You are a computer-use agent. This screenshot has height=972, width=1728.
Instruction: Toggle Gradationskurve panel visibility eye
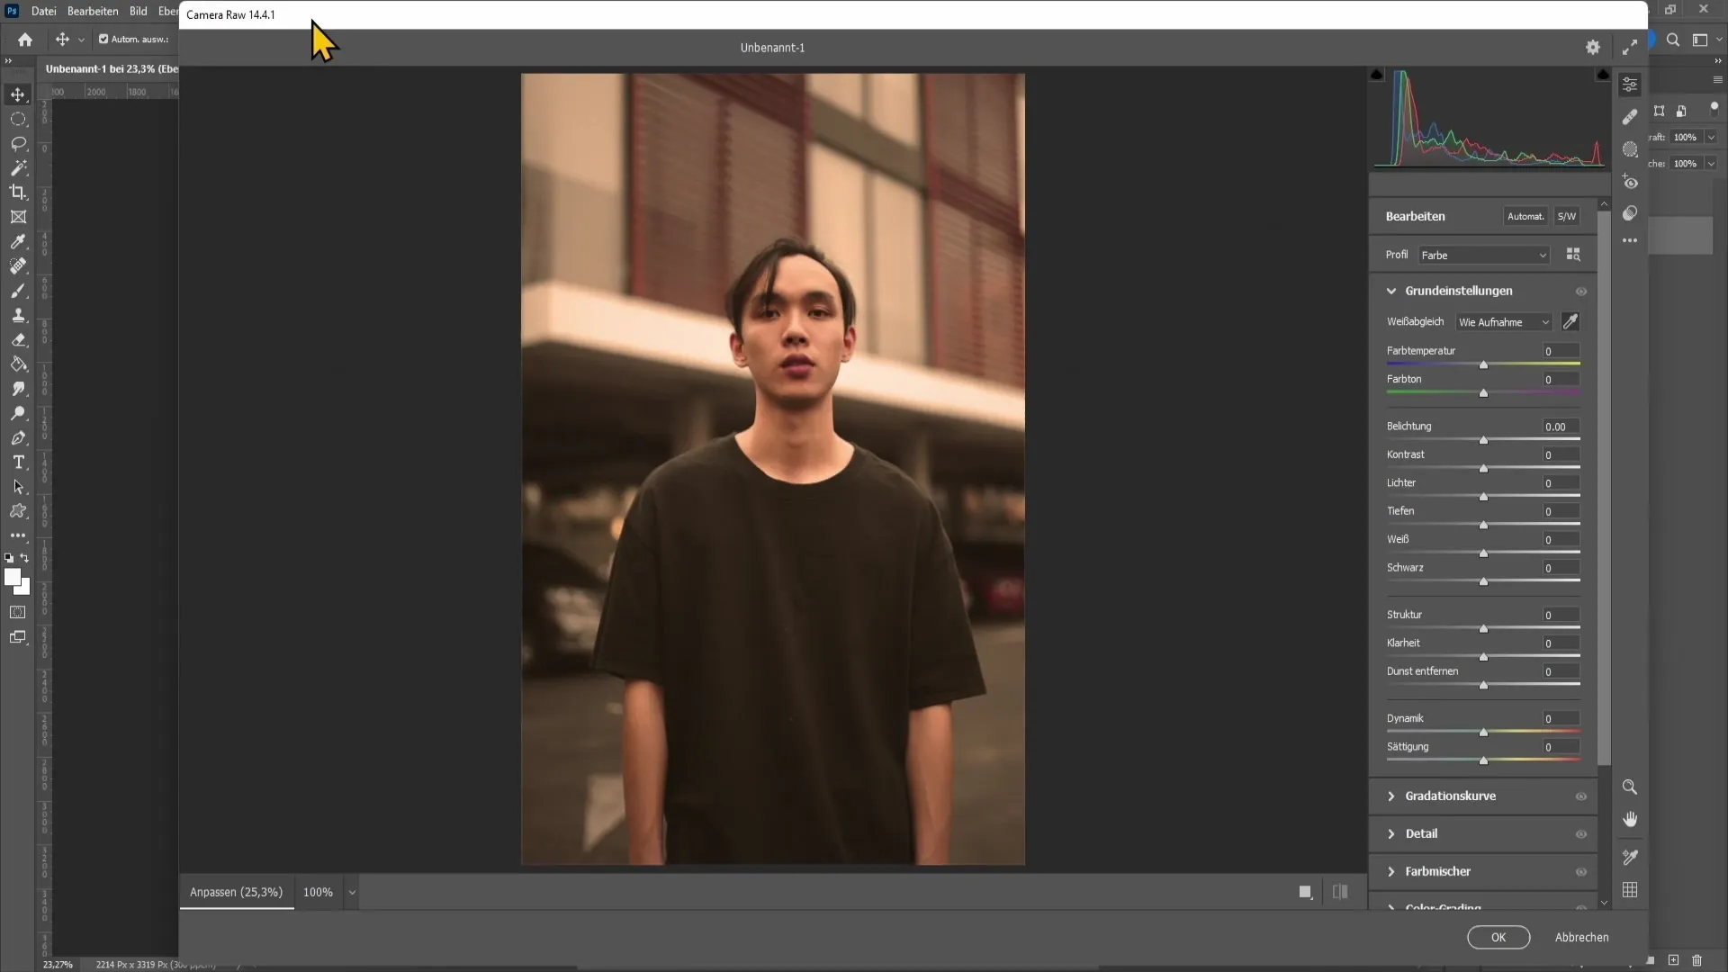click(1581, 796)
